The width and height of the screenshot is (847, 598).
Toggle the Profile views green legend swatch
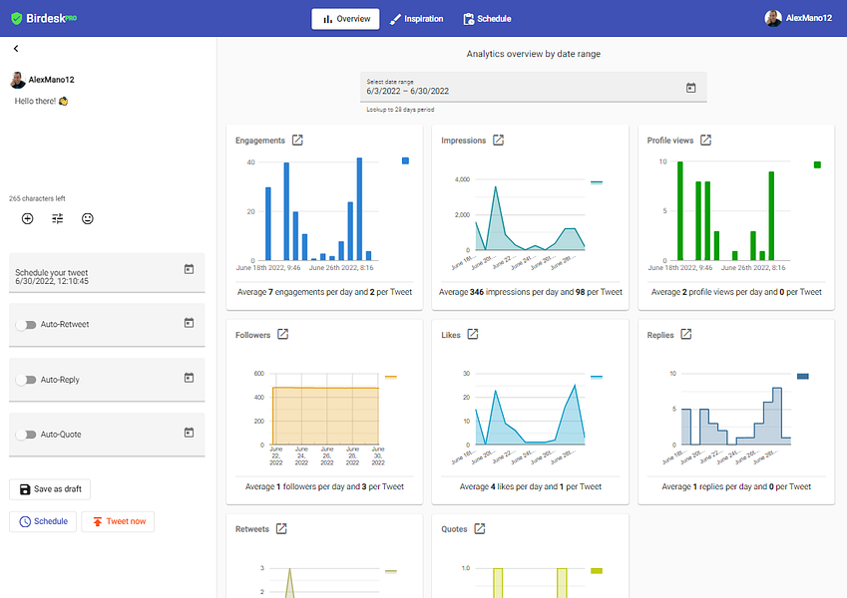click(x=817, y=164)
